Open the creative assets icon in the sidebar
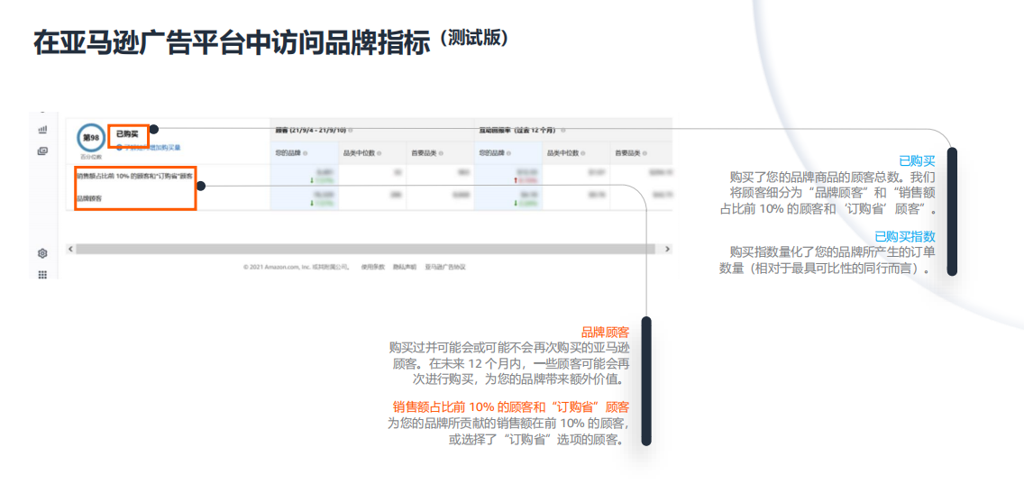Image resolution: width=1024 pixels, height=502 pixels. (x=42, y=151)
